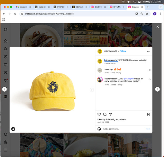Like the post with heart icon
Screen dimensions: 164x157
(99, 114)
